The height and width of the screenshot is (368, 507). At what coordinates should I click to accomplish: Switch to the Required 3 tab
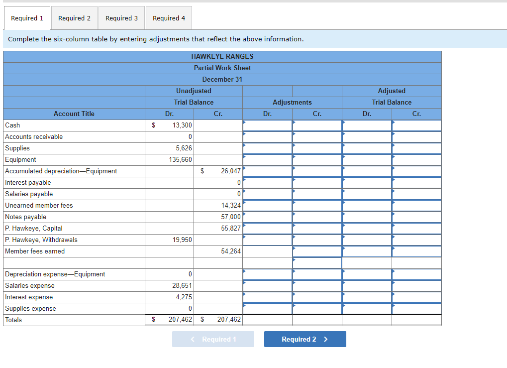tap(121, 17)
